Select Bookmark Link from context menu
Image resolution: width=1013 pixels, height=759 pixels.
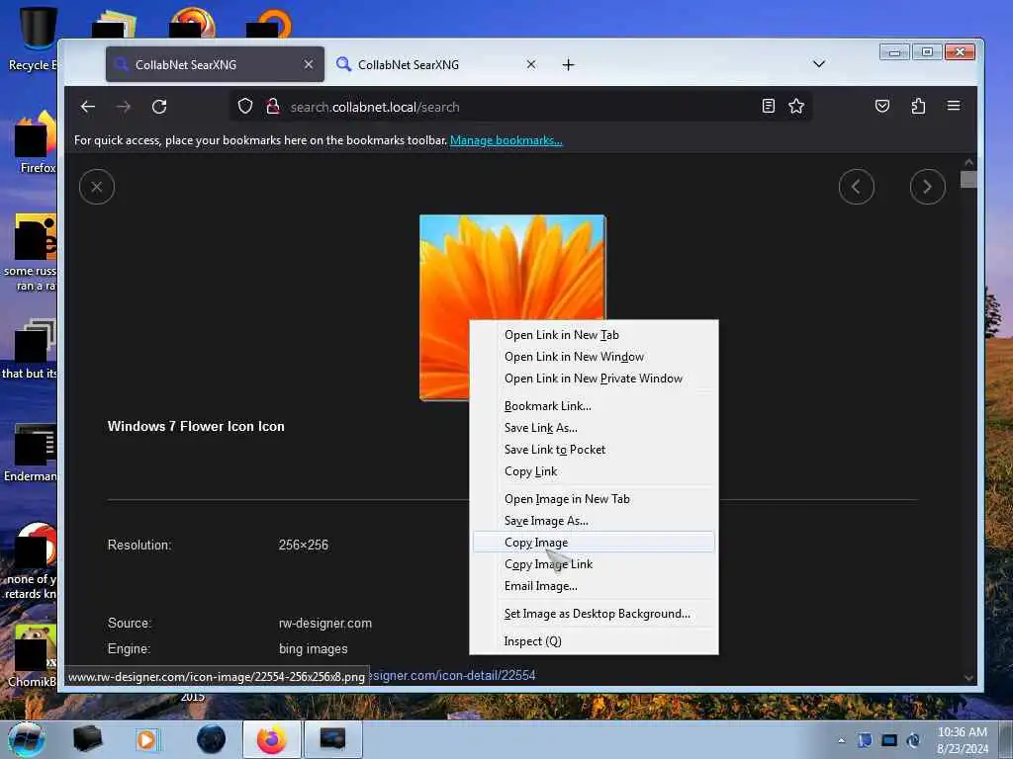[594, 406]
